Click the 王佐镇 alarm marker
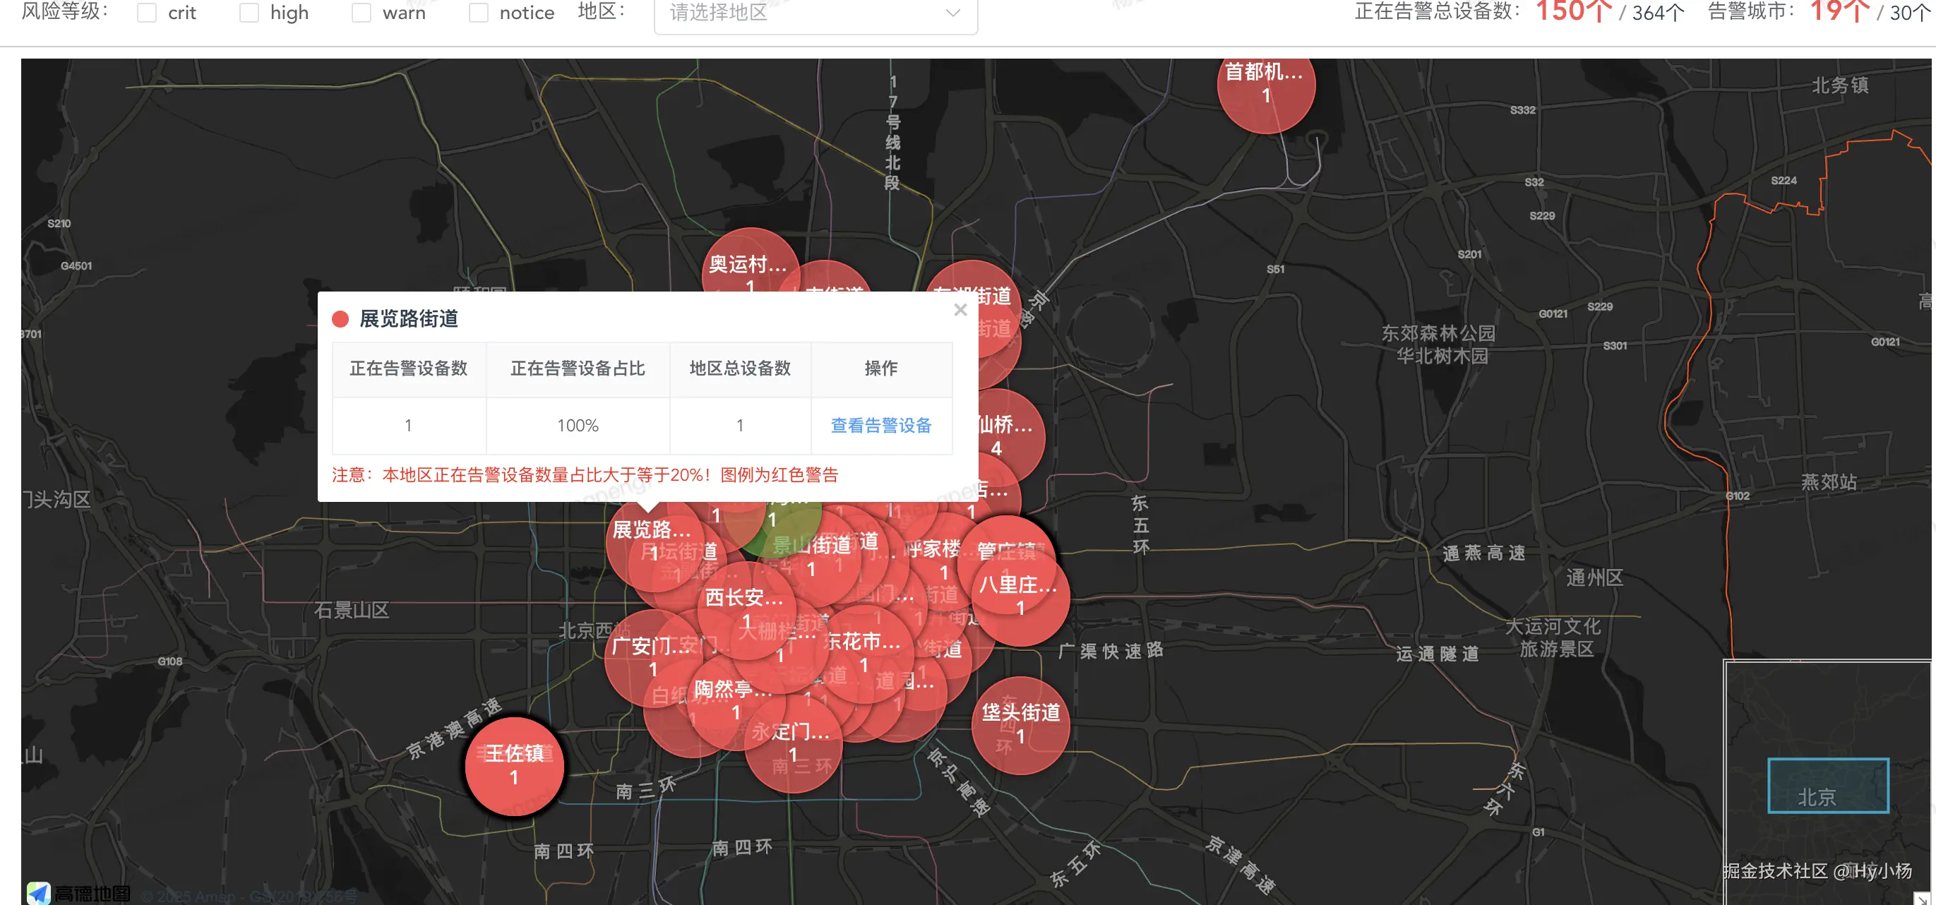 click(514, 765)
